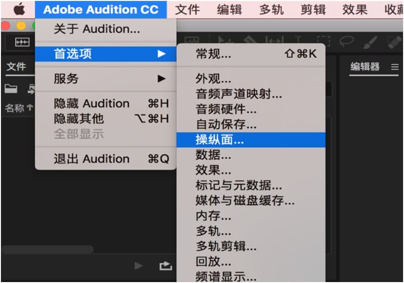This screenshot has height=283, width=404.
Task: Select the Lasso Selection tool
Action: (347, 40)
